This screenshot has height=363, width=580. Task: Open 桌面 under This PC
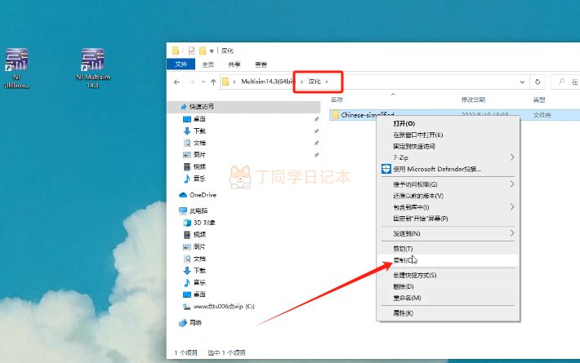pyautogui.click(x=199, y=294)
